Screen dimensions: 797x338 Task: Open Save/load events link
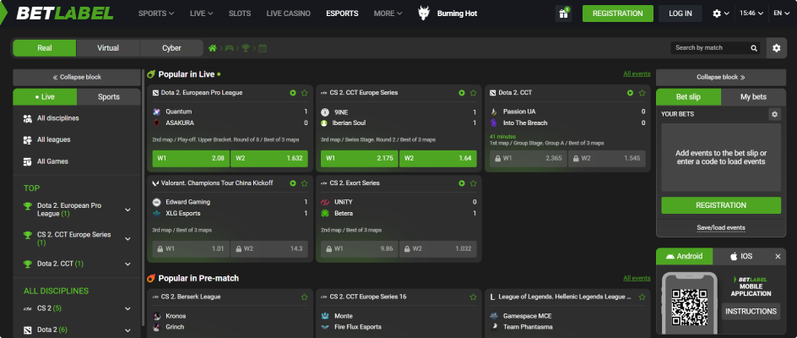click(x=721, y=227)
